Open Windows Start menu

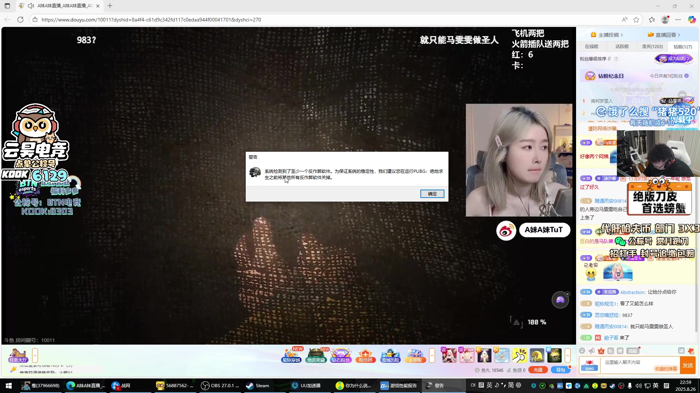coord(9,386)
